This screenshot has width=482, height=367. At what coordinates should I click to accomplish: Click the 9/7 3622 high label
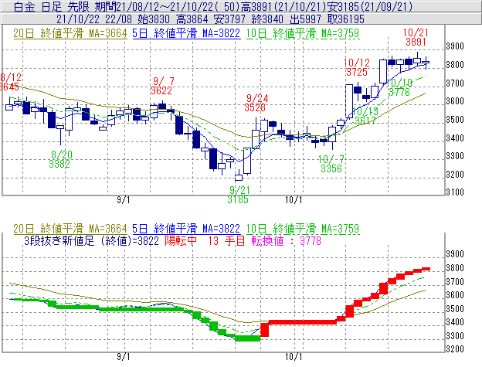click(162, 86)
